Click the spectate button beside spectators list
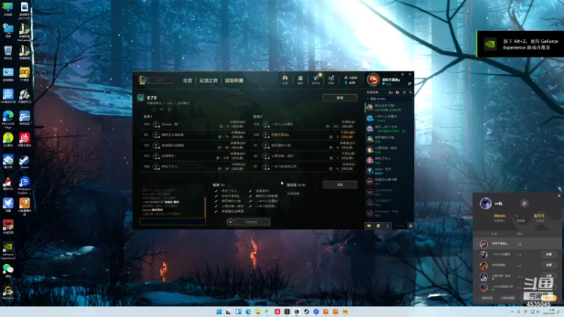This screenshot has width=564, height=317. 340,185
